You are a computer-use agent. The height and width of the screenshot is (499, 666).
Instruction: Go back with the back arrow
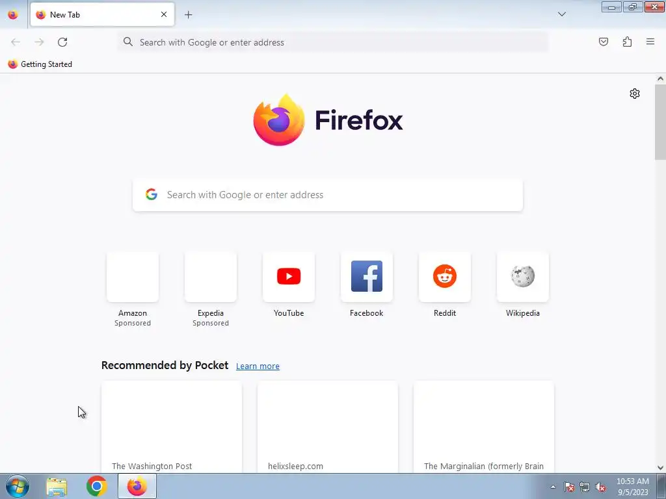pyautogui.click(x=16, y=42)
